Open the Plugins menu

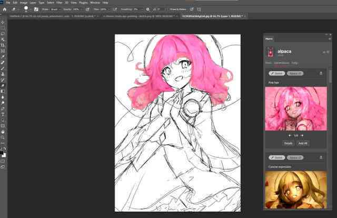[83, 3]
